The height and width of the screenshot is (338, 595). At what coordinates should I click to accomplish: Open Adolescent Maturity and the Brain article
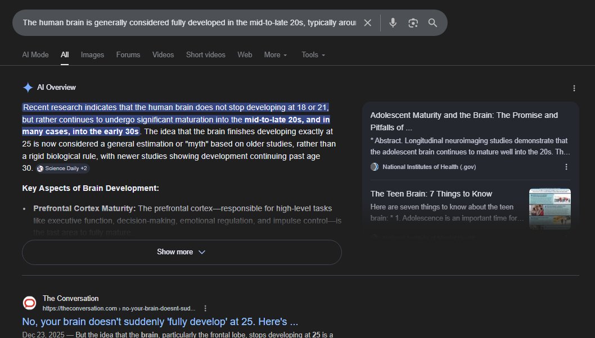[x=464, y=121]
